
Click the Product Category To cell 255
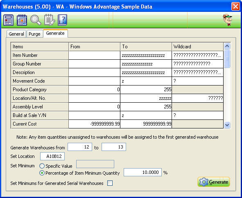146,90
